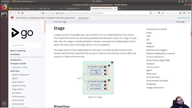Dismiss the Firefox update notification bar

click(189, 18)
